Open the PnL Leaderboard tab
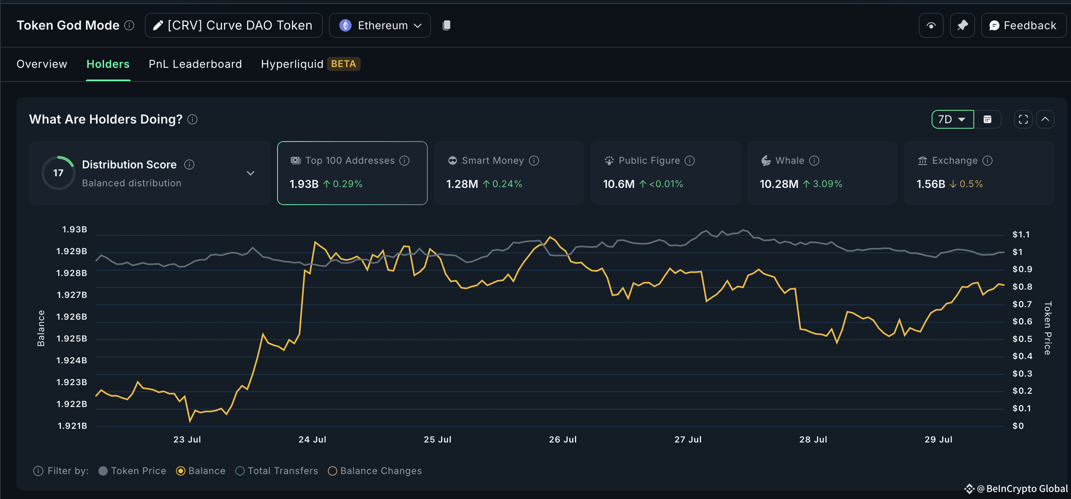The height and width of the screenshot is (499, 1071). 195,64
